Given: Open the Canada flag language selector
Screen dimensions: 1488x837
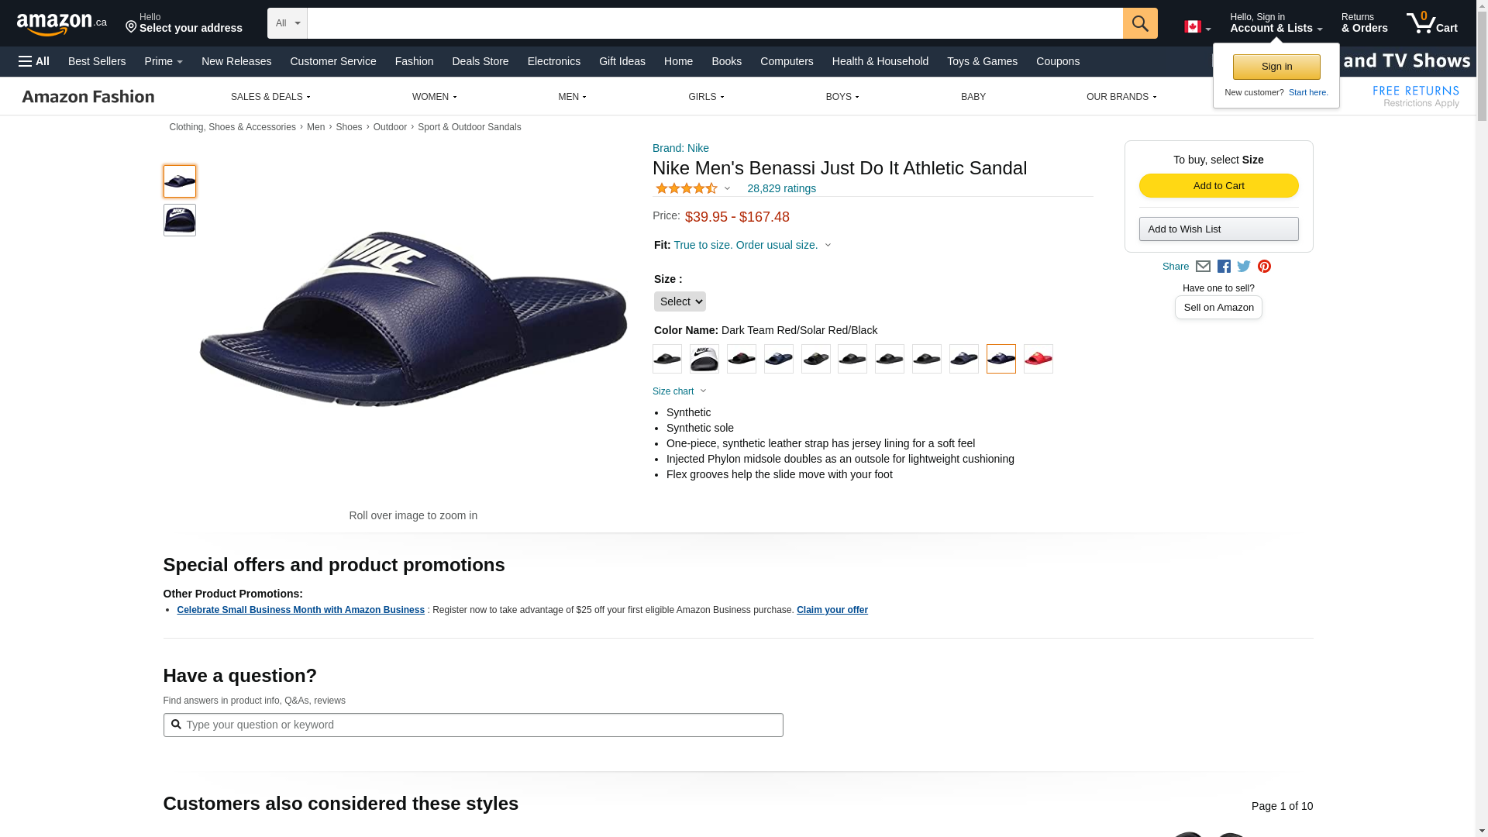Looking at the screenshot, I should [1197, 27].
